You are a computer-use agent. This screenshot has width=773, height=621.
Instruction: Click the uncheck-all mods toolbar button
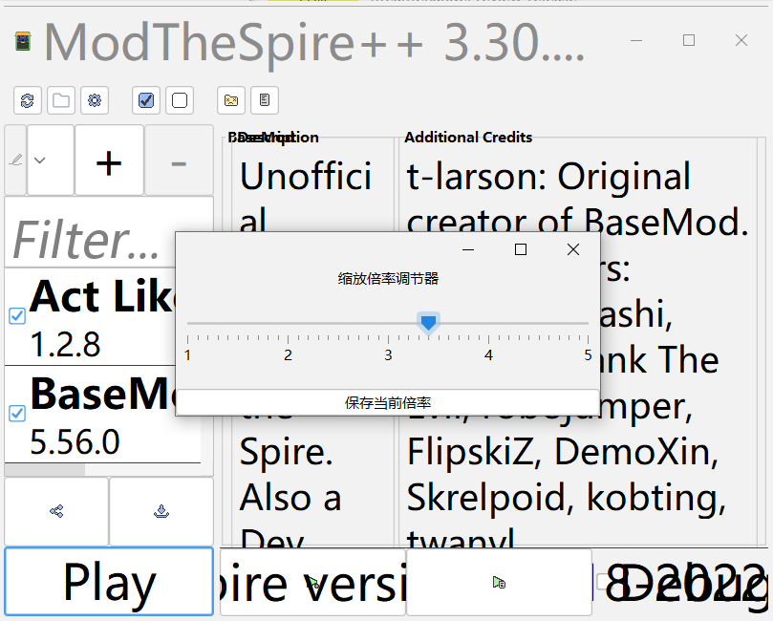(x=180, y=100)
